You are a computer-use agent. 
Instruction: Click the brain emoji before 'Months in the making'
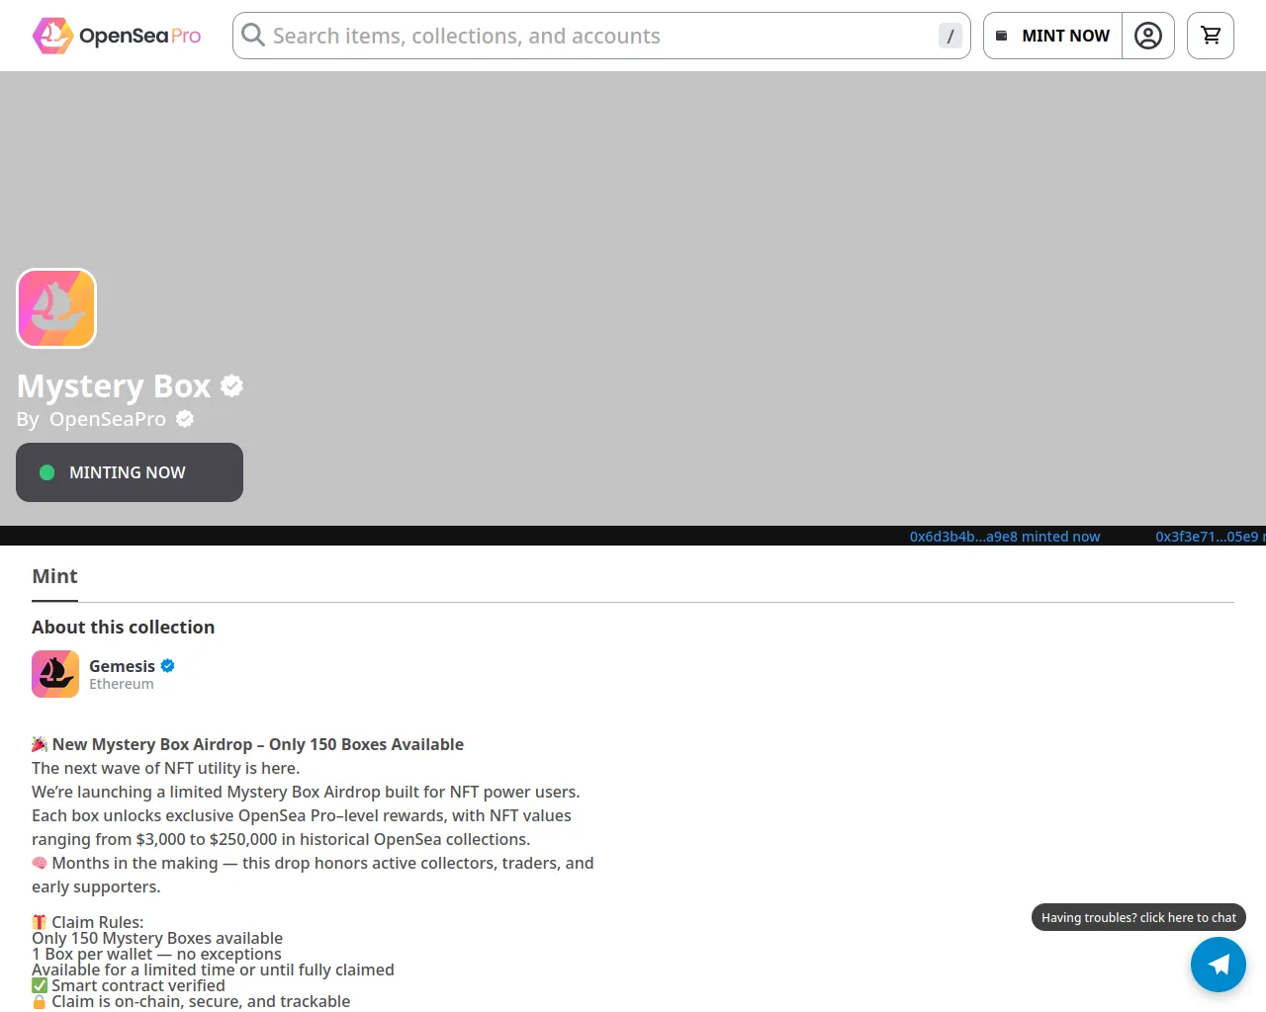pos(40,863)
